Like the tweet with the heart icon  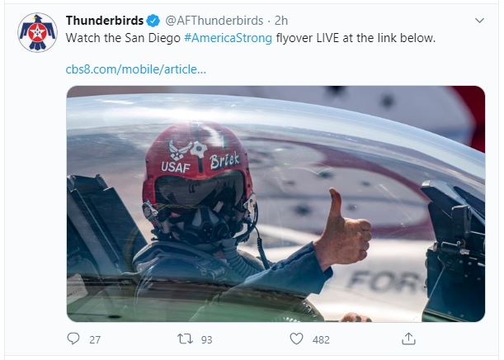point(296,339)
